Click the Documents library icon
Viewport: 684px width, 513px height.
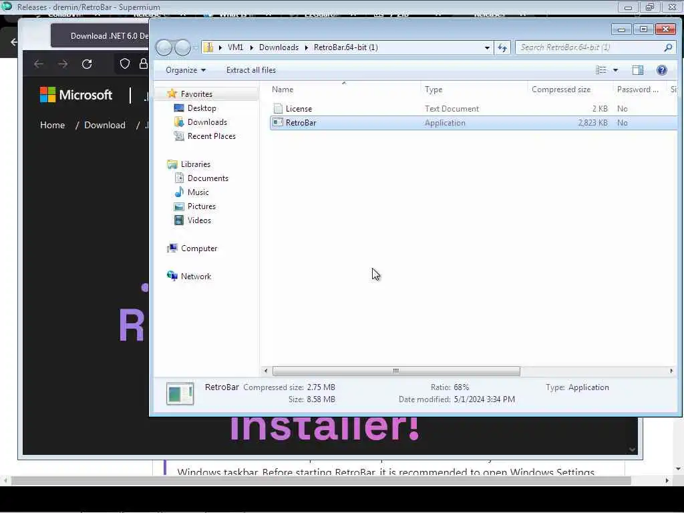179,178
